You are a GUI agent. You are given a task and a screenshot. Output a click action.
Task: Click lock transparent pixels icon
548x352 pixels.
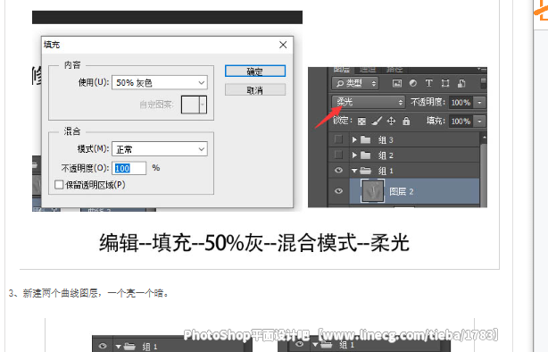pos(361,122)
